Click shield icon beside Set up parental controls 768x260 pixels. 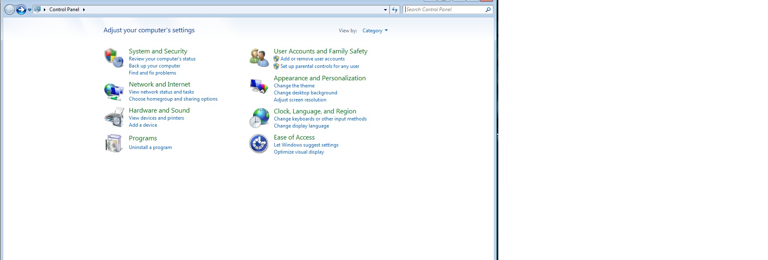click(x=276, y=66)
